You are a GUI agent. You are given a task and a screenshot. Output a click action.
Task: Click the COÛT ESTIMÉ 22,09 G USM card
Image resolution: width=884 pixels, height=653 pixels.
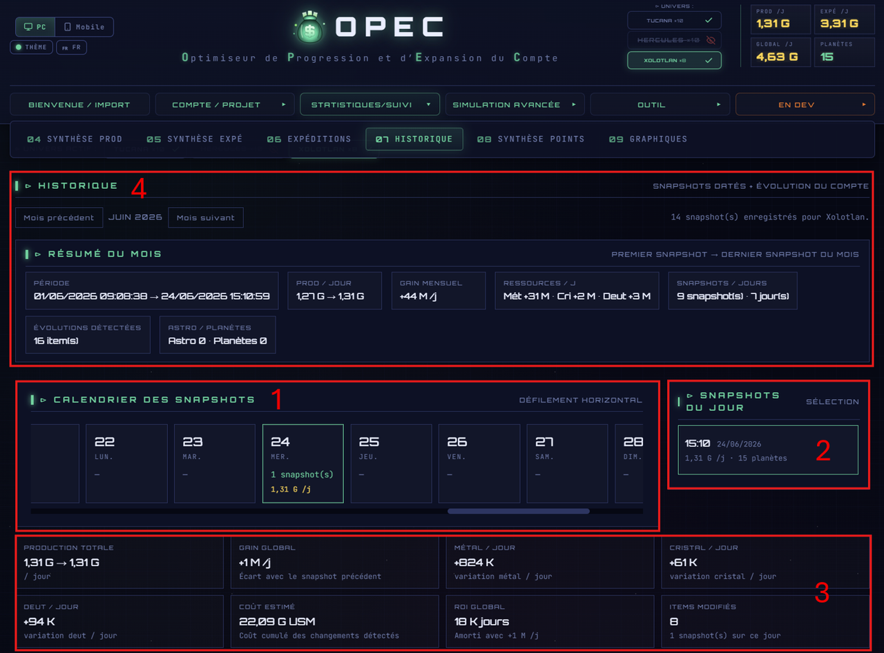coord(335,621)
